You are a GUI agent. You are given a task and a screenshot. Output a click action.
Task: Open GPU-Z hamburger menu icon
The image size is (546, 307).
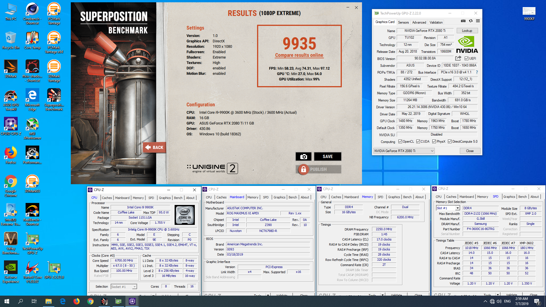(478, 21)
